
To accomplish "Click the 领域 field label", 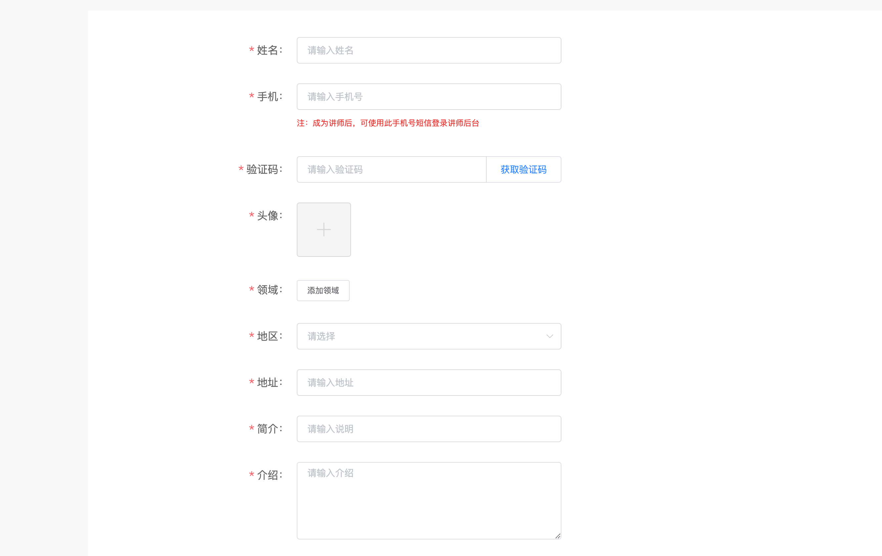I will 270,290.
